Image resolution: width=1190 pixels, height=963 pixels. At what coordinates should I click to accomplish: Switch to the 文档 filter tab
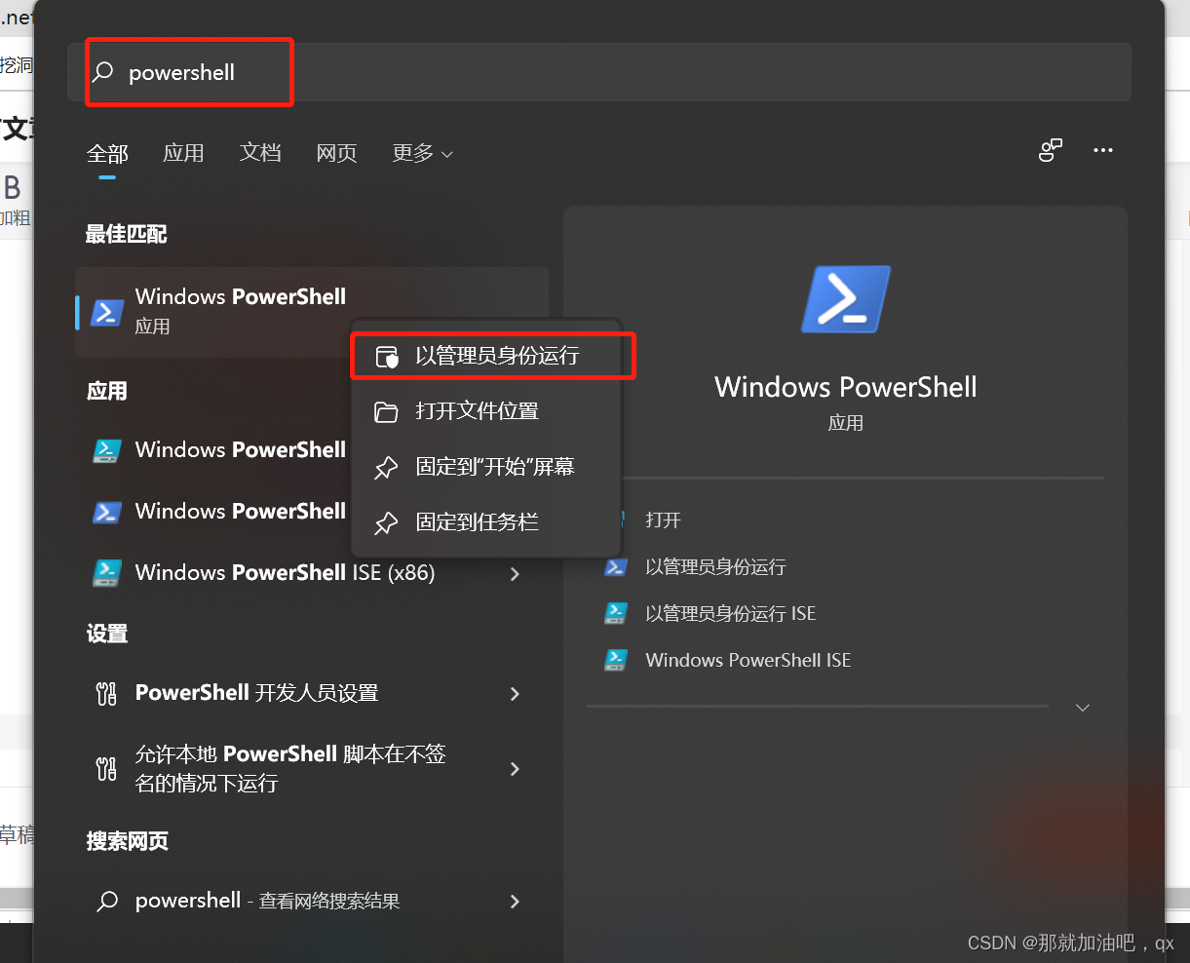click(260, 153)
